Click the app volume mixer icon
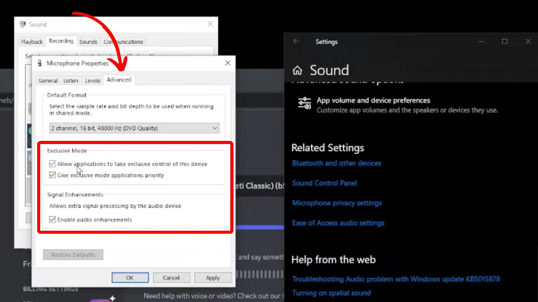The image size is (538, 302). pos(305,103)
